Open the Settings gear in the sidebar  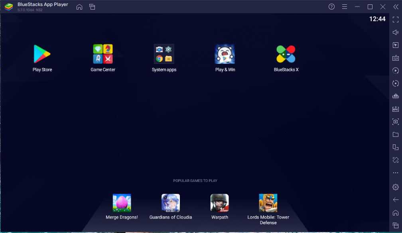(x=395, y=187)
